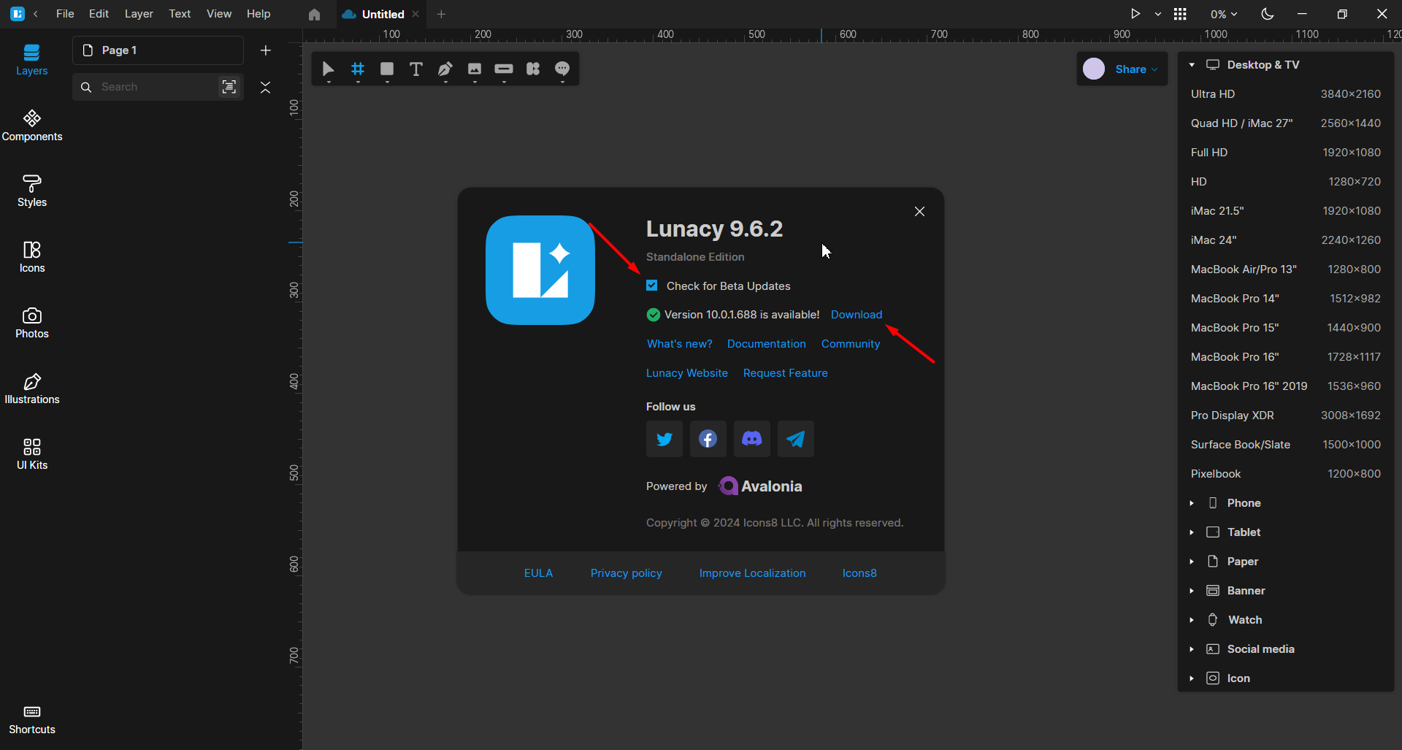The height and width of the screenshot is (750, 1402).
Task: Click the Download update link
Action: 857,315
